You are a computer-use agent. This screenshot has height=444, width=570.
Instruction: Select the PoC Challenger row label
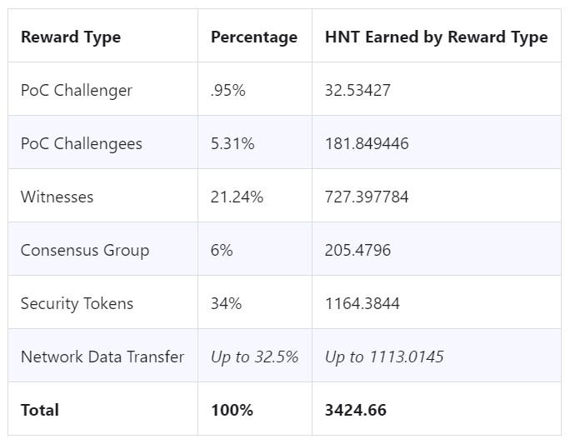click(77, 91)
